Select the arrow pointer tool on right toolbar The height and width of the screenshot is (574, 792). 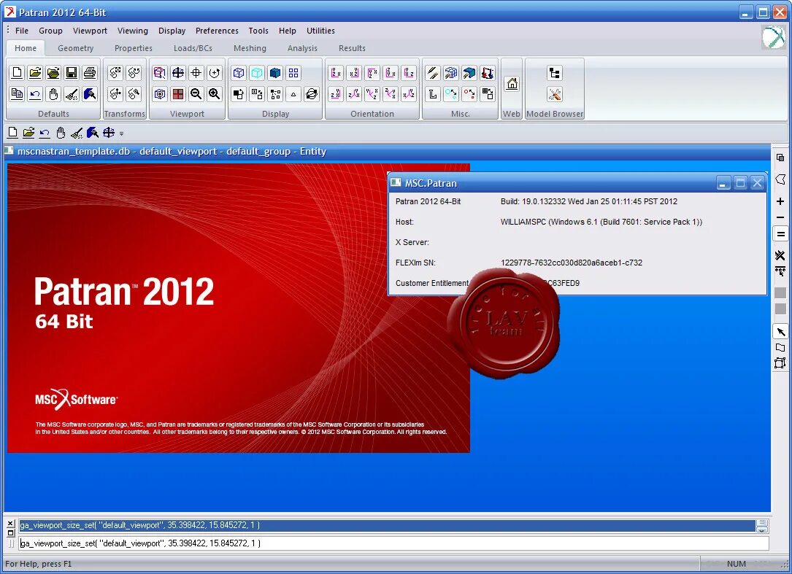[x=780, y=332]
